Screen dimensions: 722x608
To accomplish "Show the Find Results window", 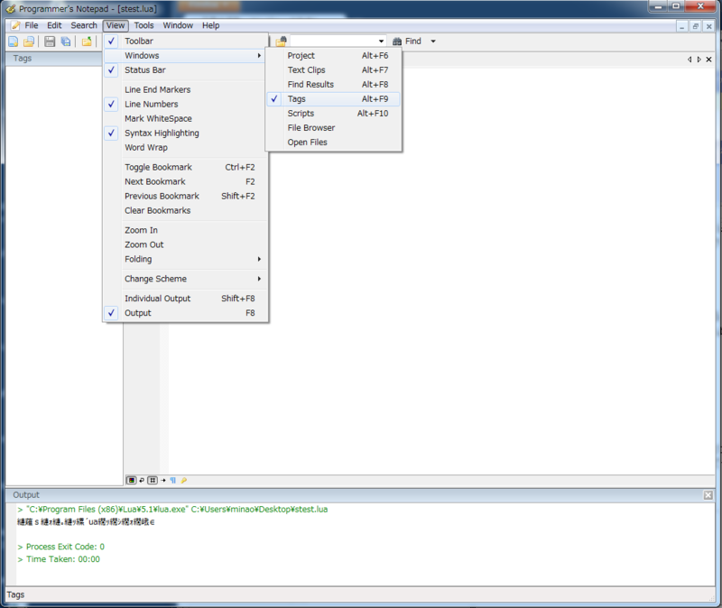I will (333, 85).
